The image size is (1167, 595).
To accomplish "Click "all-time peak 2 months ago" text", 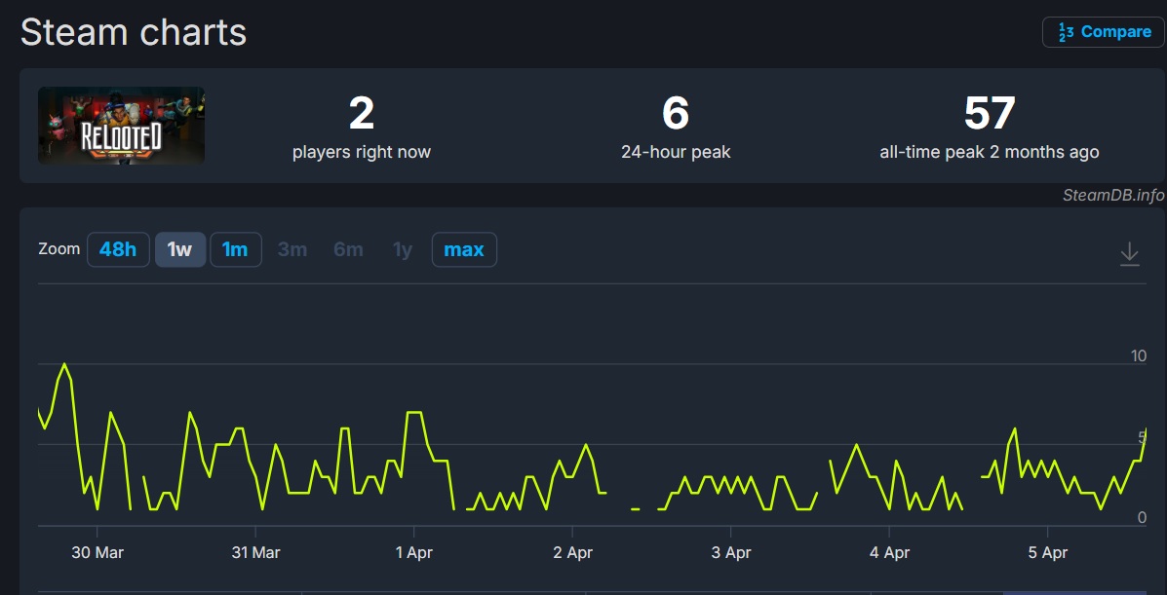I will pyautogui.click(x=990, y=153).
